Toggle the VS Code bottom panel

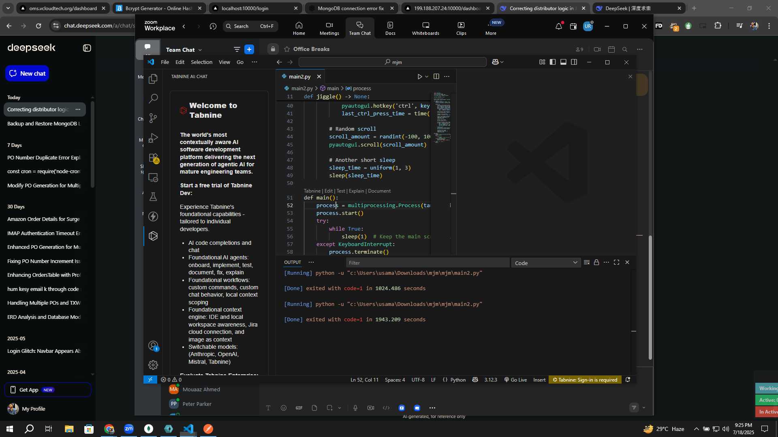tap(563, 62)
